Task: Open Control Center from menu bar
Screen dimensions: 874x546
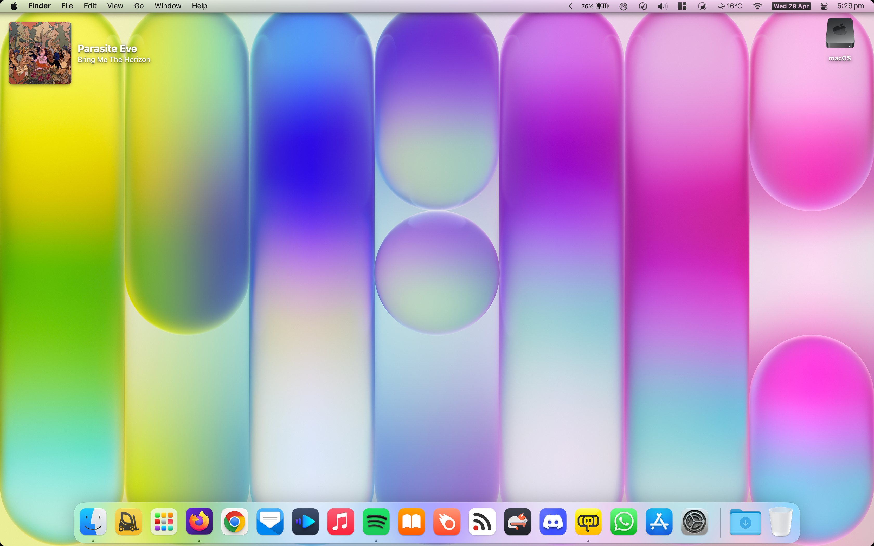Action: 824,6
